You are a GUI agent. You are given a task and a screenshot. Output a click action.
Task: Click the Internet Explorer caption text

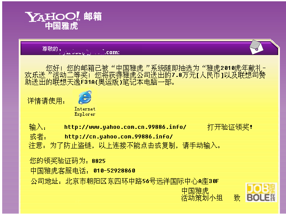pyautogui.click(x=85, y=112)
